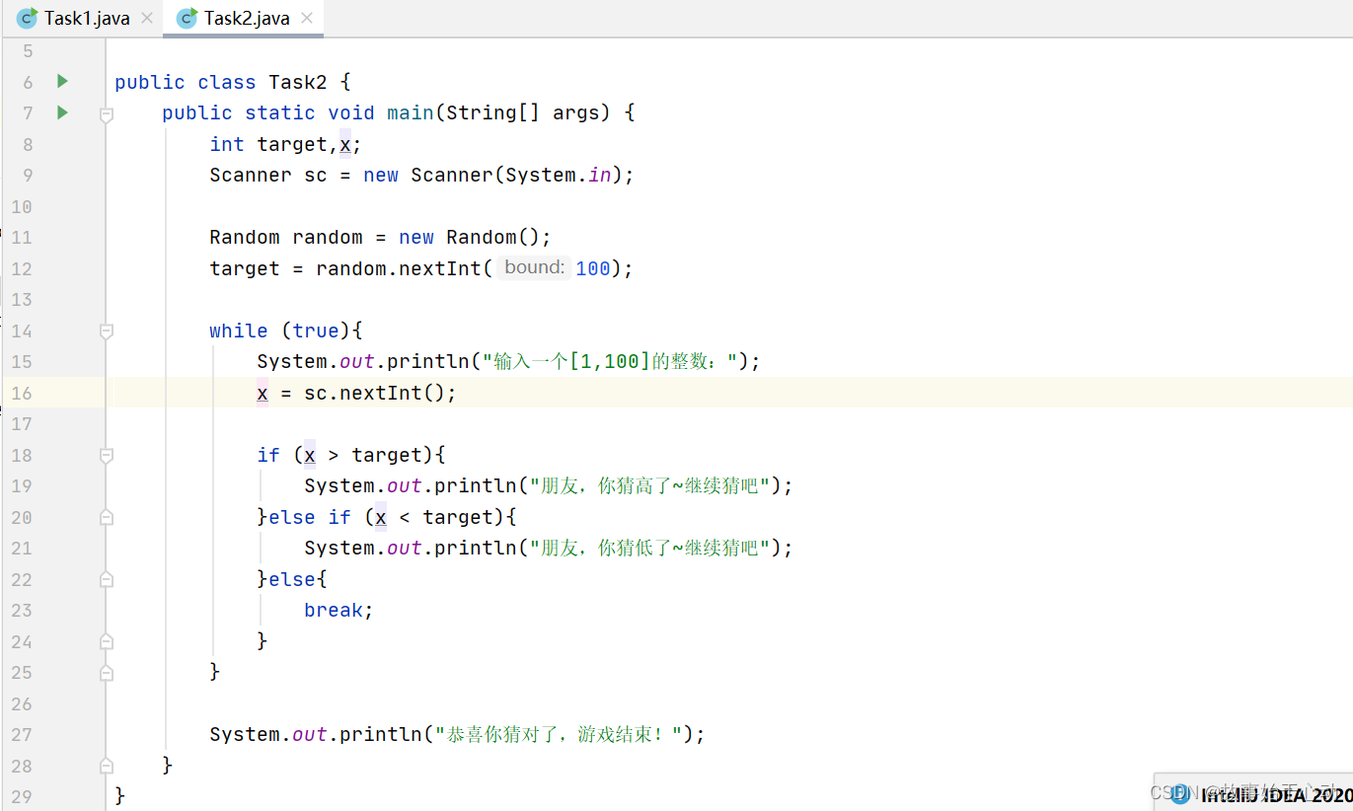This screenshot has height=811, width=1353.
Task: Click the while keyword
Action: click(x=239, y=331)
